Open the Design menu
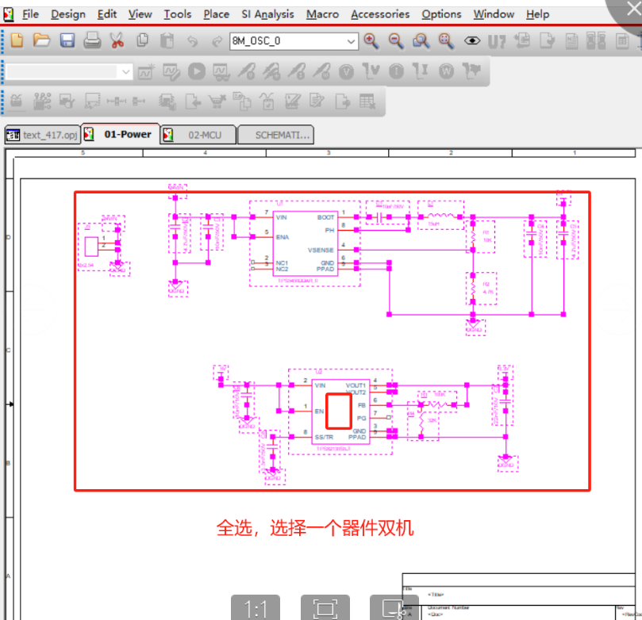642x620 pixels. [68, 14]
